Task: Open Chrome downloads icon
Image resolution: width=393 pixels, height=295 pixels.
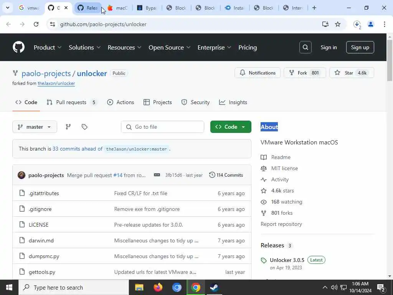Action: [357, 24]
